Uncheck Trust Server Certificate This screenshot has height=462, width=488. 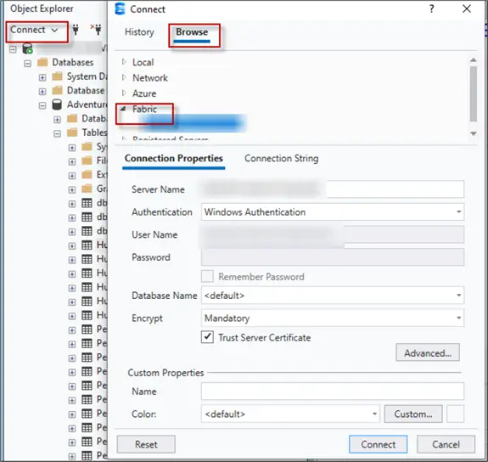207,337
